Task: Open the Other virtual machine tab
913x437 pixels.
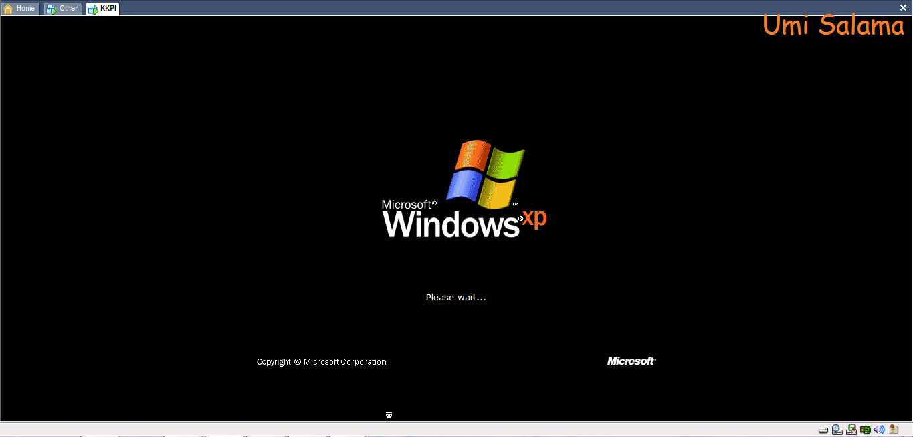Action: pyautogui.click(x=62, y=9)
